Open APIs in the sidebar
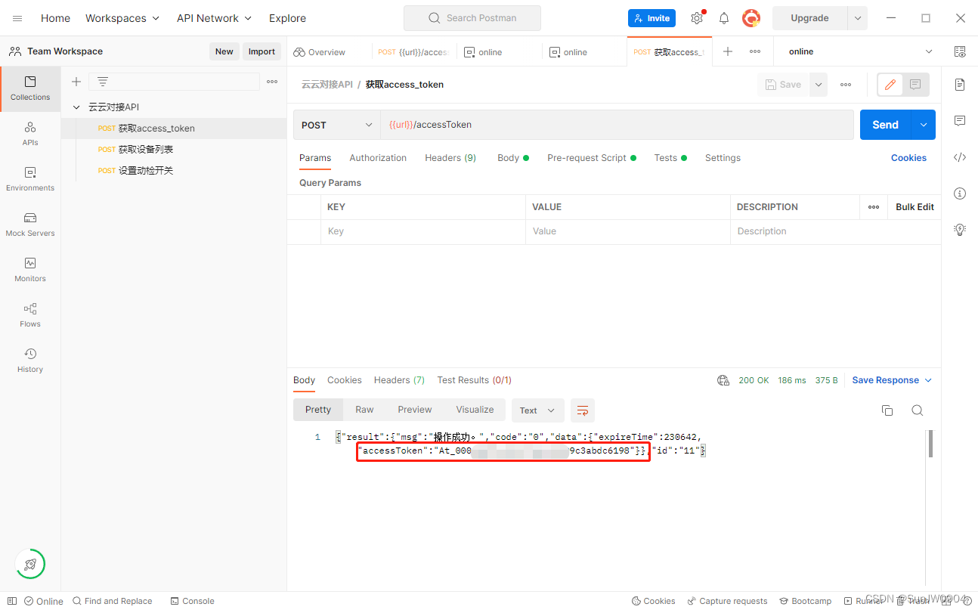The width and height of the screenshot is (978, 610). pos(30,134)
